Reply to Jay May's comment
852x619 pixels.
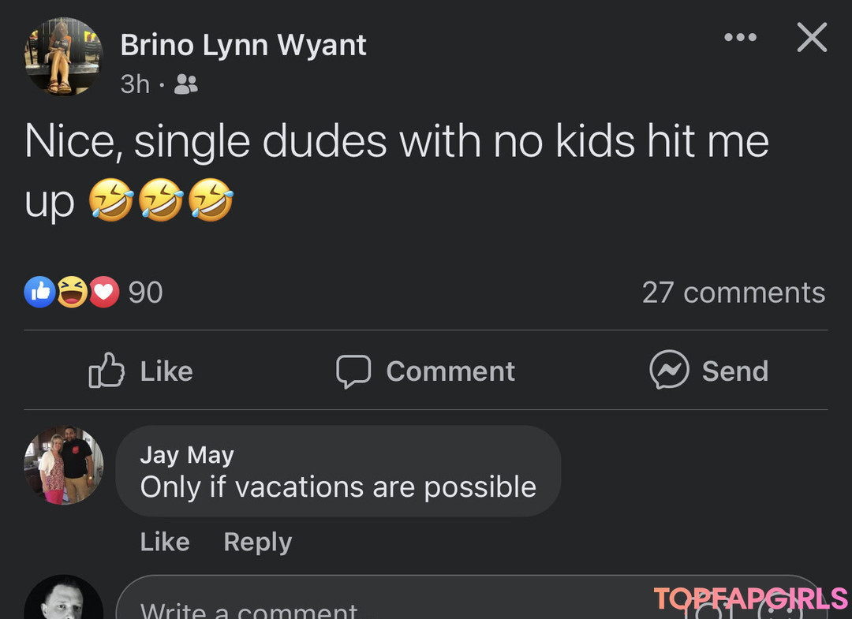point(257,542)
